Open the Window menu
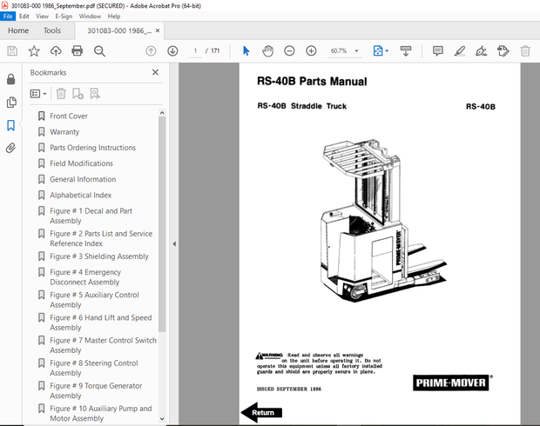 (90, 17)
